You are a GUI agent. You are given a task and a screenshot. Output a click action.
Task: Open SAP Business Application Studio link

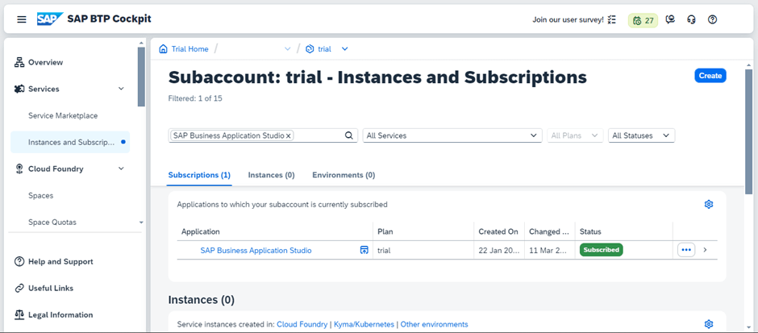(256, 250)
